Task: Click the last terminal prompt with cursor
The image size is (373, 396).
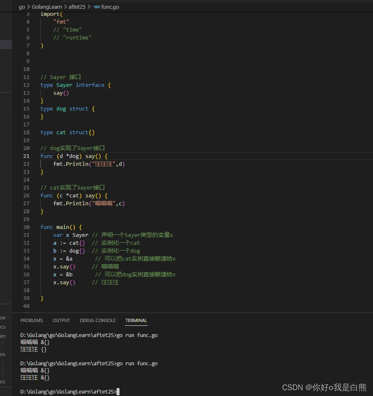Action: 70,391
